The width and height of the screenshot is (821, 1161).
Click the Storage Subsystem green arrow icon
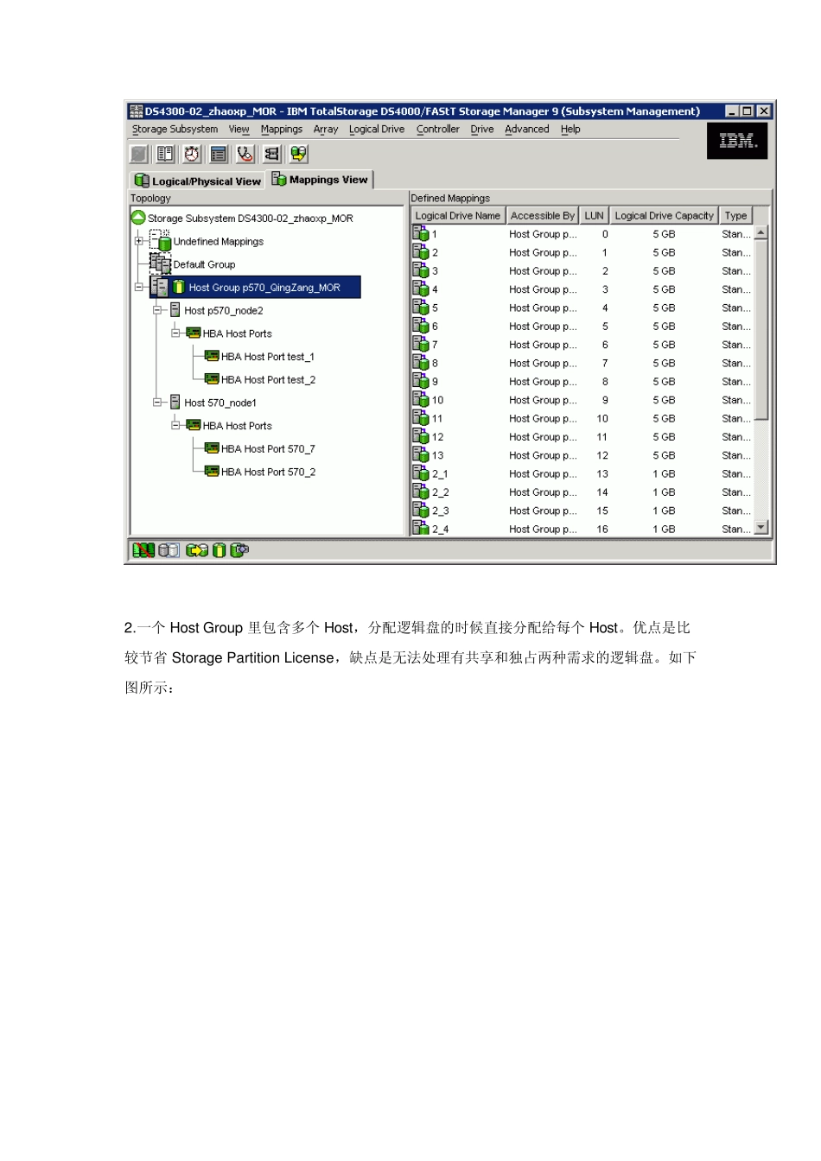(138, 218)
